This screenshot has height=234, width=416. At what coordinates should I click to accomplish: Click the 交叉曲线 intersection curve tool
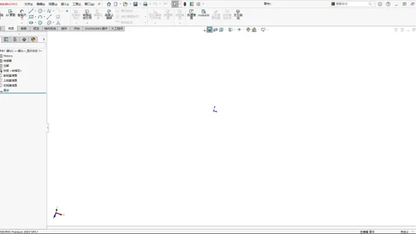coord(238,14)
